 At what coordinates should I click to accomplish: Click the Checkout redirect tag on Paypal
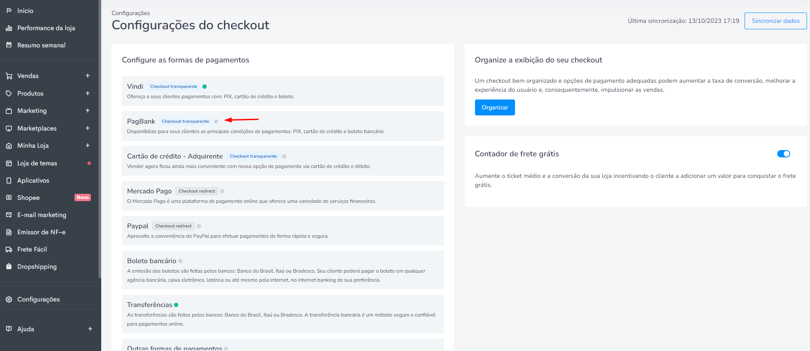coord(174,226)
